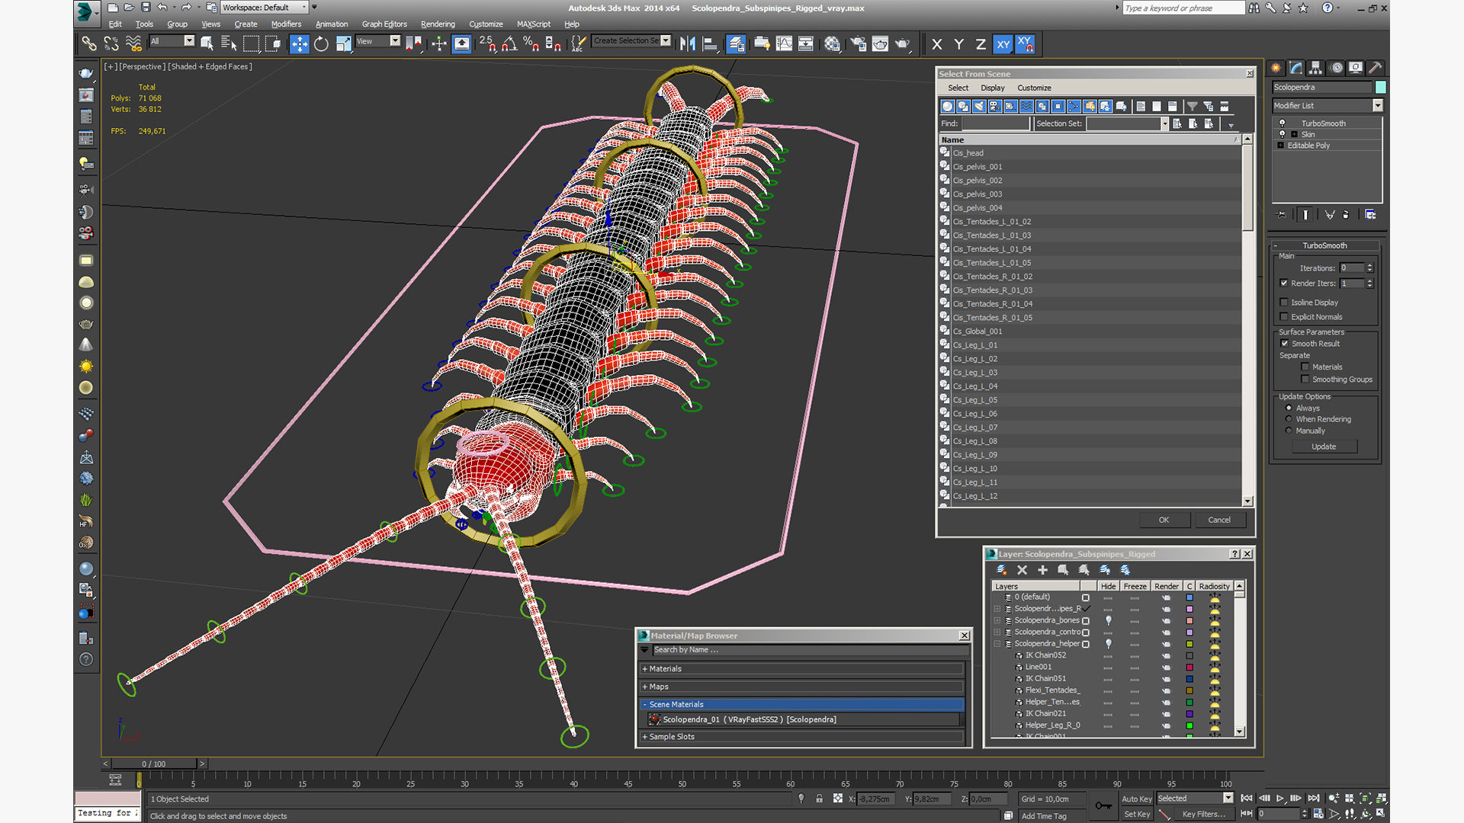Click the Rotate tool icon

(x=322, y=43)
